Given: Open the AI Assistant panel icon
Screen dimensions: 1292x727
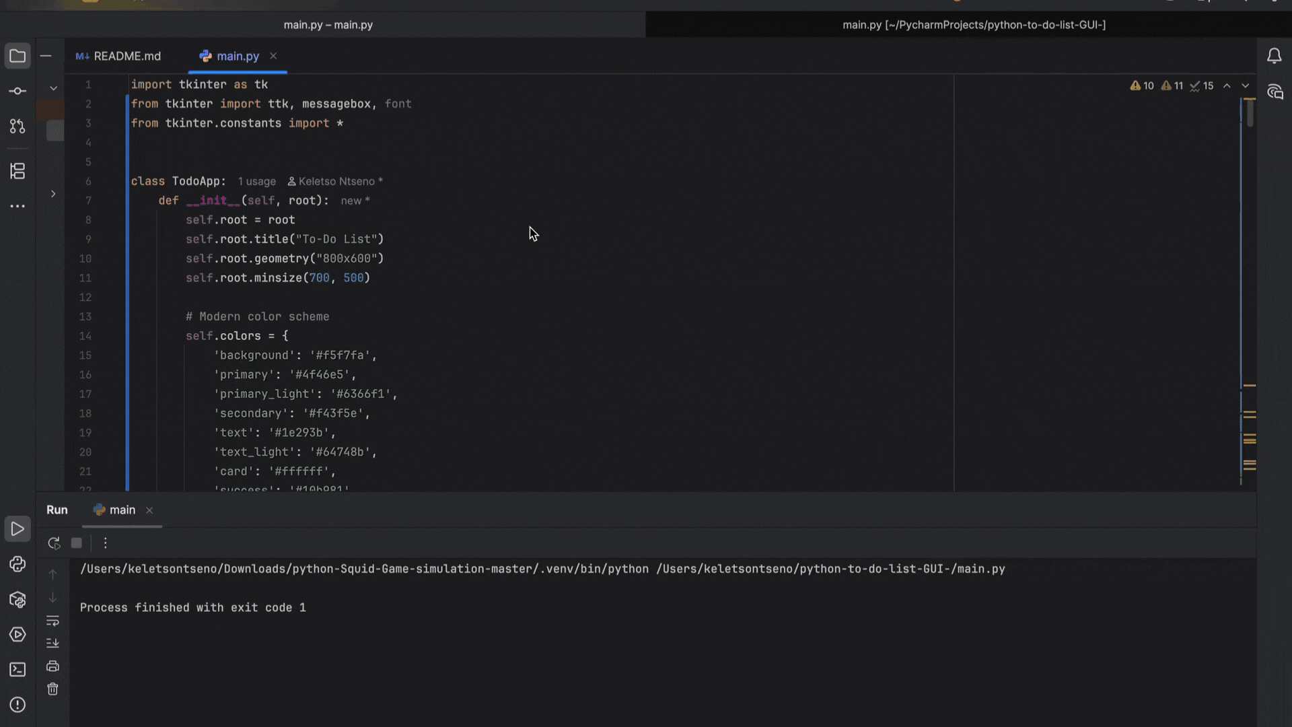Looking at the screenshot, I should tap(1274, 92).
